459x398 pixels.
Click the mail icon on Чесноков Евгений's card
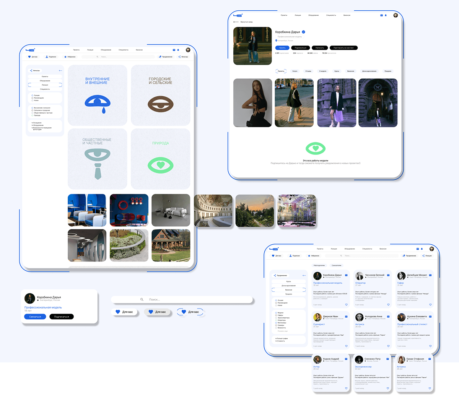coord(388,275)
